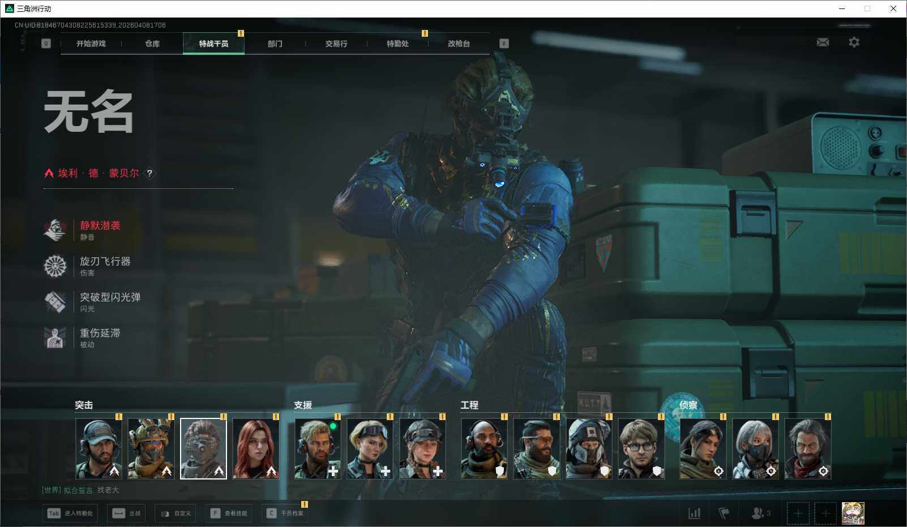907x527 pixels.
Task: Select the bearded 工程 operator with orange glasses
Action: tap(537, 449)
